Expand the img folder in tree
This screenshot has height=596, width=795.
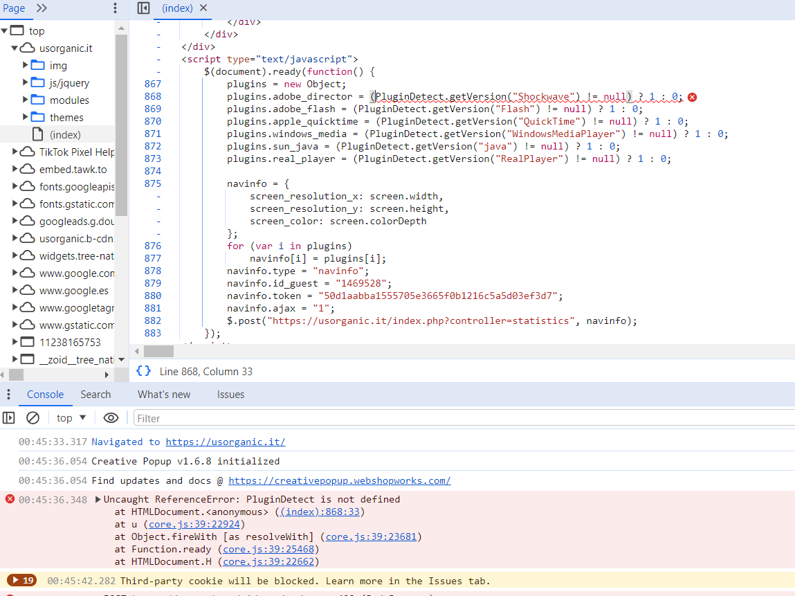pos(26,65)
